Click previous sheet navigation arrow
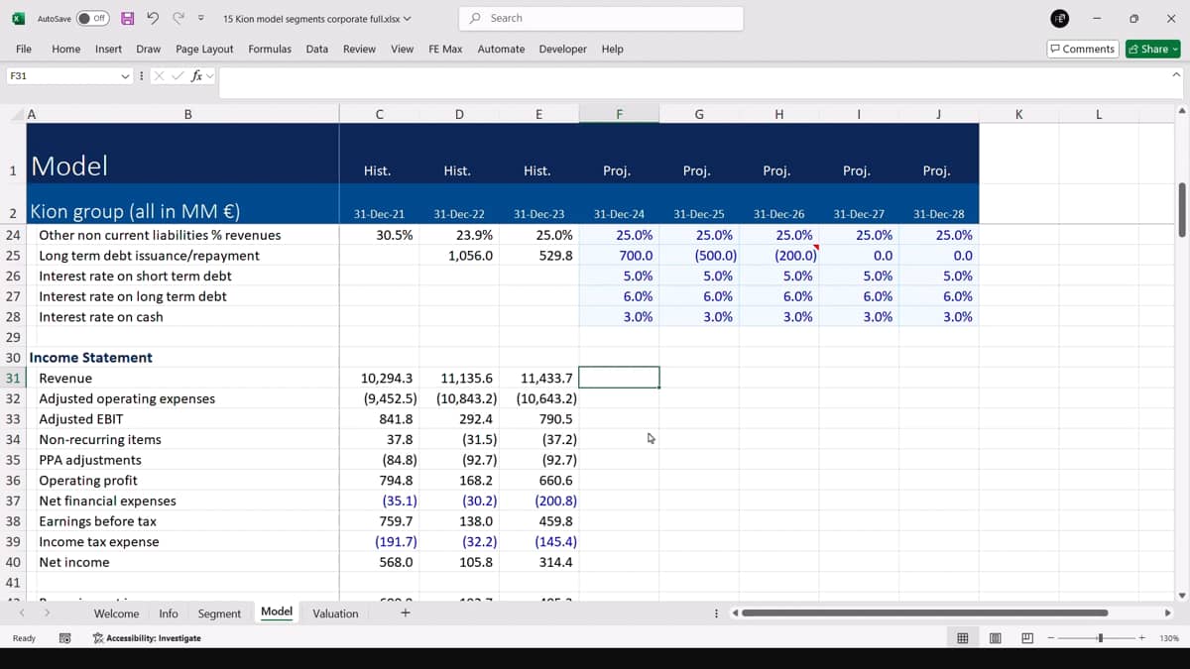Viewport: 1190px width, 669px height. [x=21, y=613]
